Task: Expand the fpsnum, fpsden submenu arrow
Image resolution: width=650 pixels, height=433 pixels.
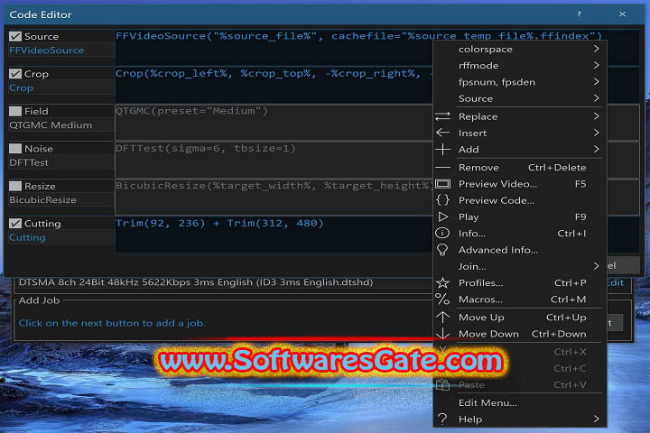Action: click(596, 82)
